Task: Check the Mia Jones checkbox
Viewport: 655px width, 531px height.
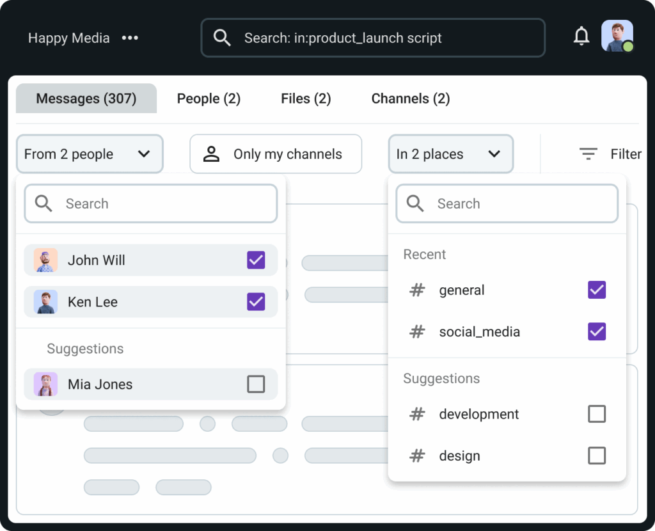Action: click(256, 384)
